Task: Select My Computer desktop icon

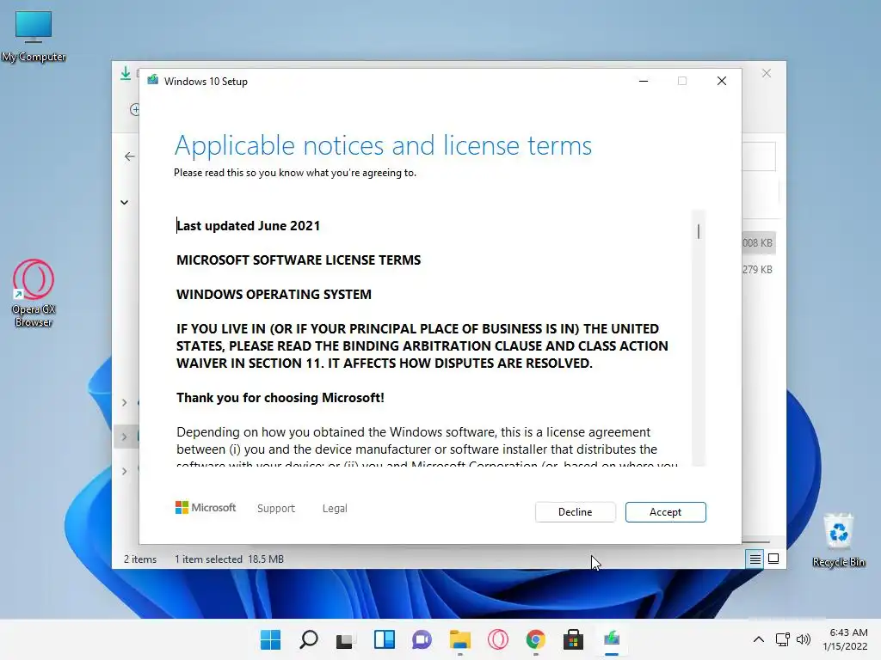Action: coord(34,36)
